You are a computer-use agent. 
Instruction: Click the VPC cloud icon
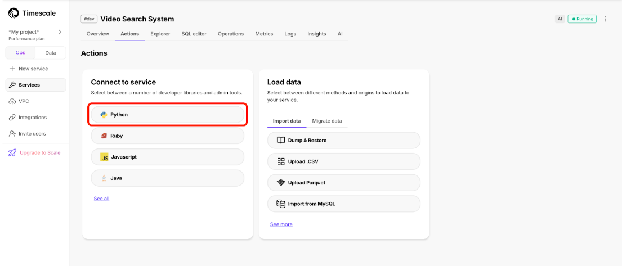click(12, 101)
